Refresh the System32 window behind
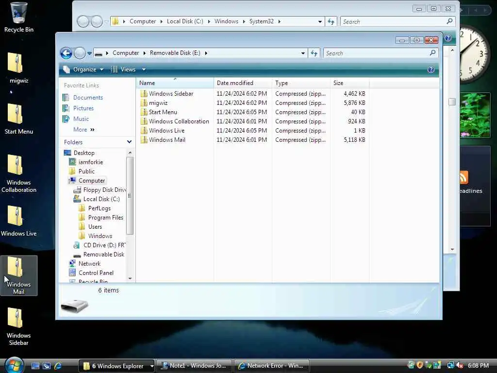Screen dimensions: 497x373 tap(331, 21)
